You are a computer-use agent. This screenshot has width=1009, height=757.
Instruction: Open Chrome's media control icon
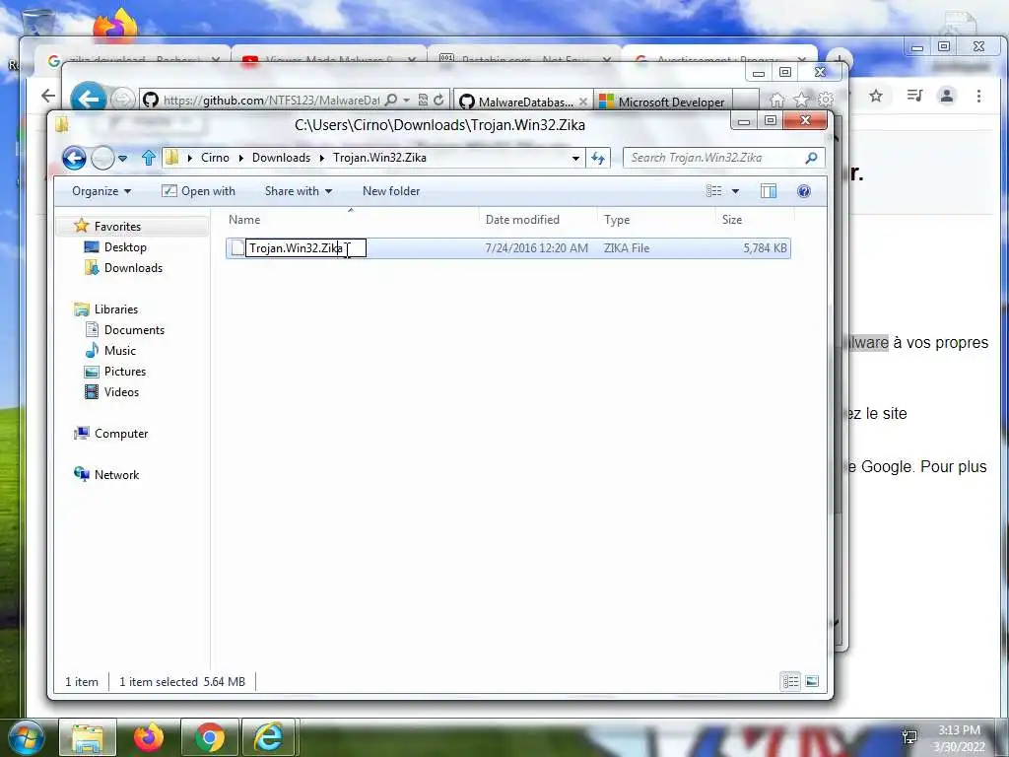[x=914, y=96]
